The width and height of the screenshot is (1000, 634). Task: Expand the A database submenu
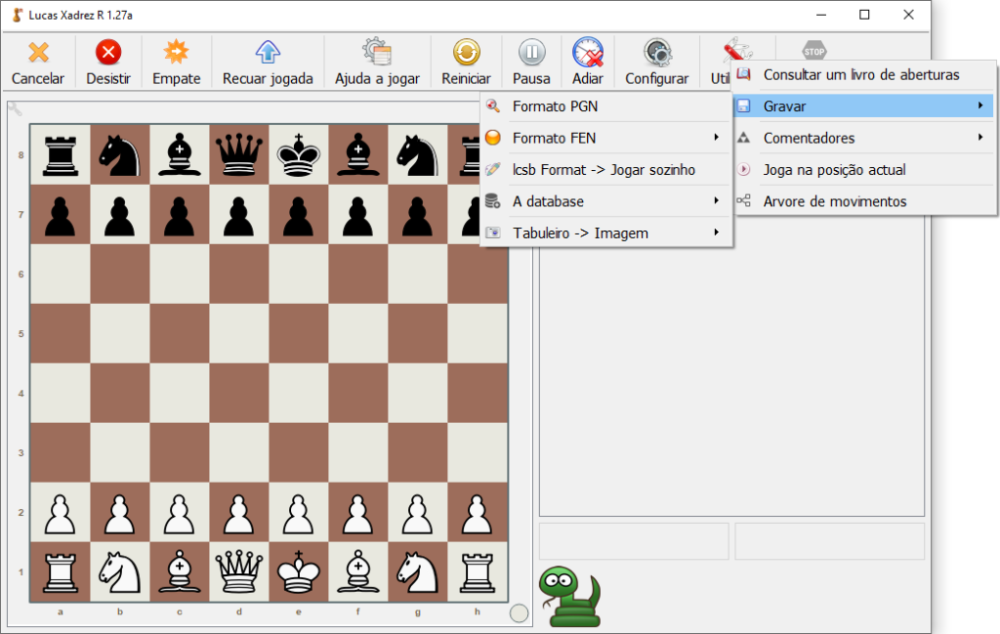pyautogui.click(x=547, y=202)
